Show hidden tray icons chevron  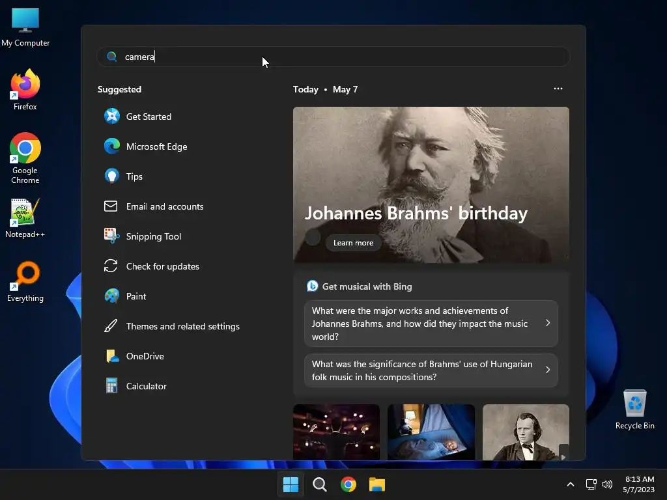[571, 484]
